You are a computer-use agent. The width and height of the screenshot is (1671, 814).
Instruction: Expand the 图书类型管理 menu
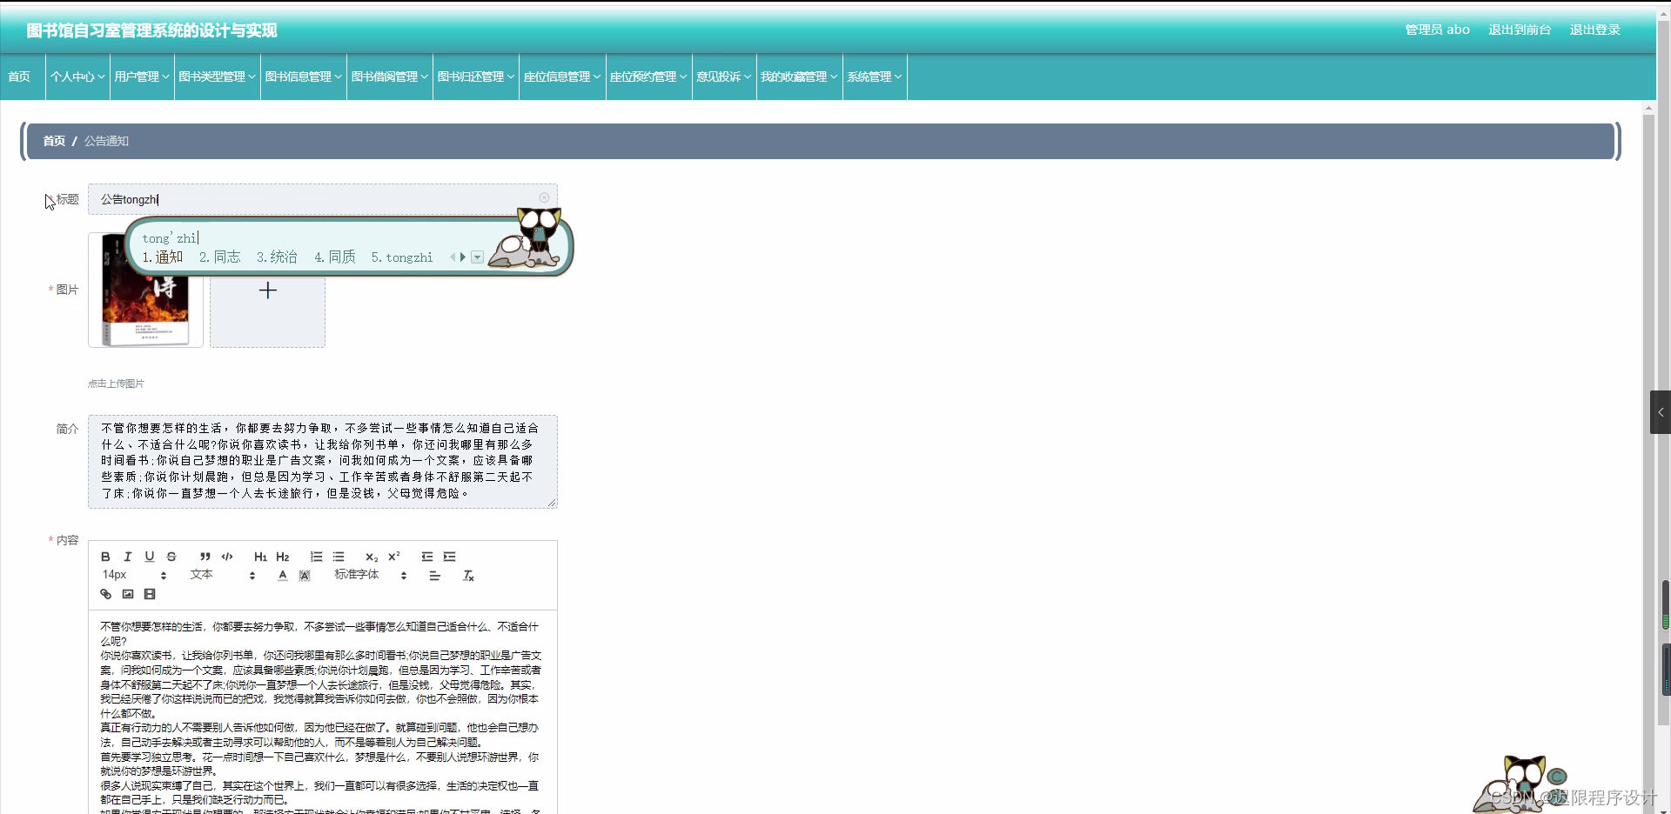(218, 77)
